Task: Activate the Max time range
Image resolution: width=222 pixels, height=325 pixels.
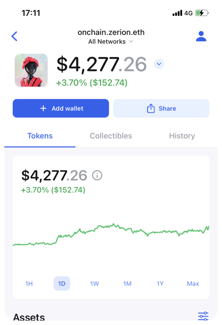Action: pyautogui.click(x=193, y=283)
